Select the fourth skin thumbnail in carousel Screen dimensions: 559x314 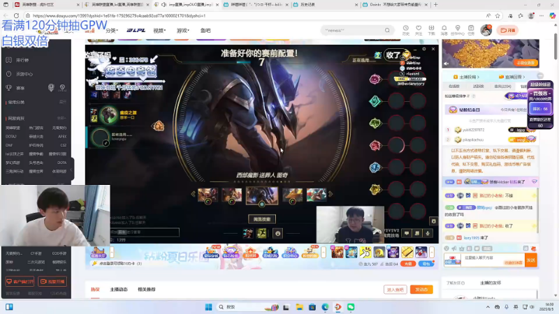pyautogui.click(x=292, y=195)
